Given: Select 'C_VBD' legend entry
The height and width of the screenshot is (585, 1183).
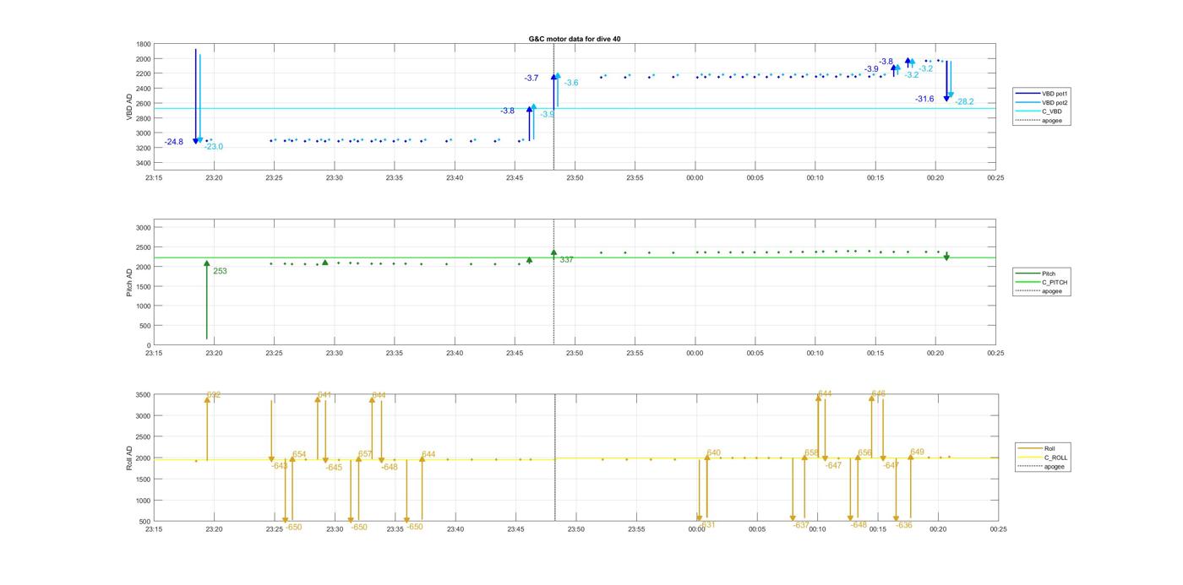Looking at the screenshot, I should 1050,111.
